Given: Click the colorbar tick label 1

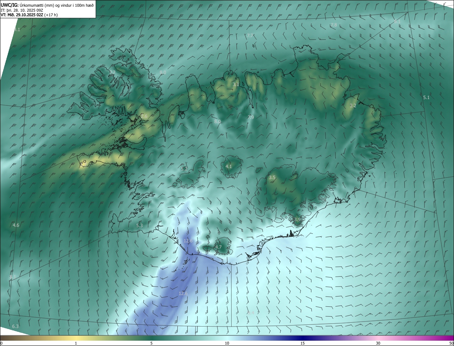Looking at the screenshot, I should pyautogui.click(x=76, y=343).
